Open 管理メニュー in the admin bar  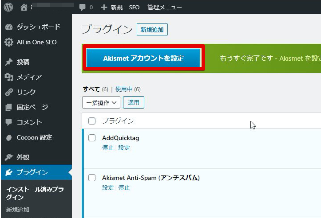(165, 8)
